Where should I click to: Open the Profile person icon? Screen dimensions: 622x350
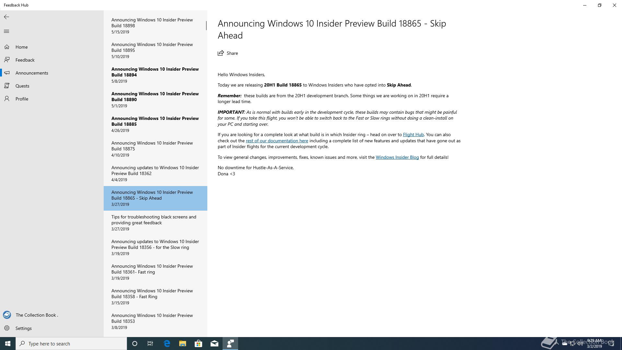tap(7, 99)
